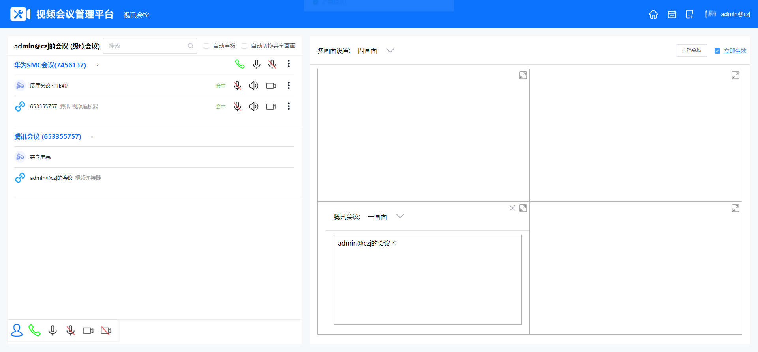Click the admin@czj的会议 label in sub-pane
758x352 pixels.
(x=364, y=243)
